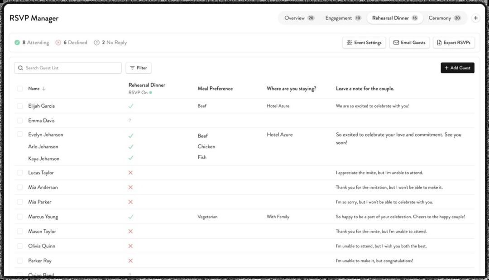Select Parker Ray's row checkbox

[x=19, y=261]
